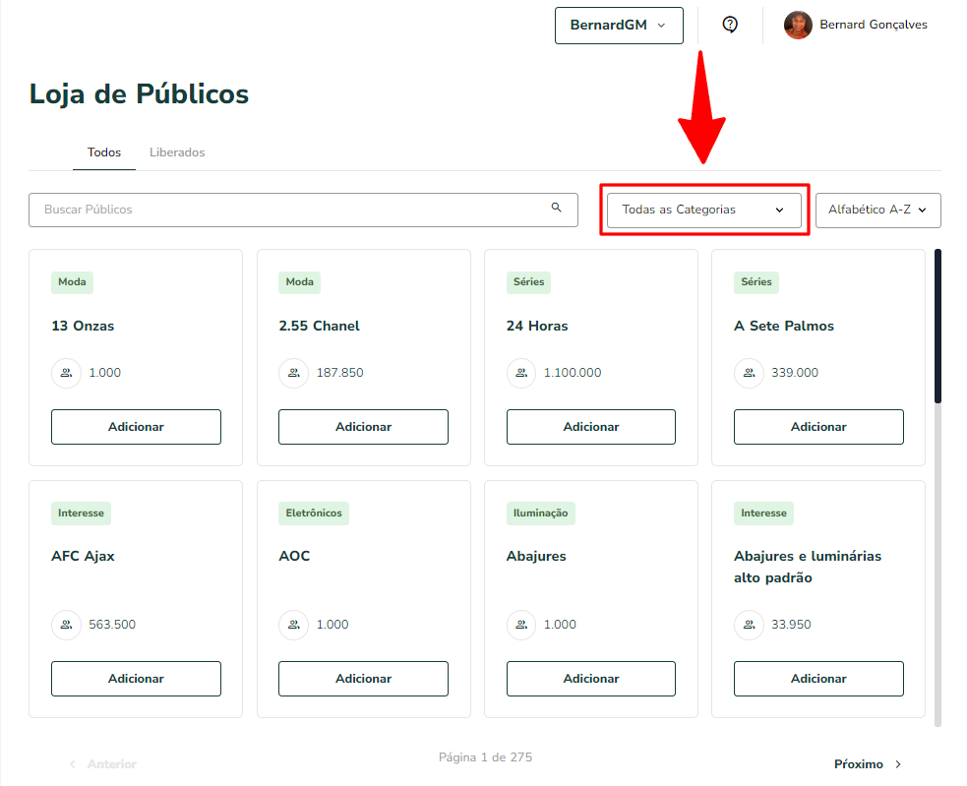Add the AOC audience

coord(363,679)
